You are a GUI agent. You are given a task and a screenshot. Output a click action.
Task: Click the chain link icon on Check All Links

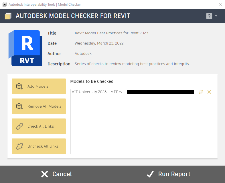click(19, 126)
